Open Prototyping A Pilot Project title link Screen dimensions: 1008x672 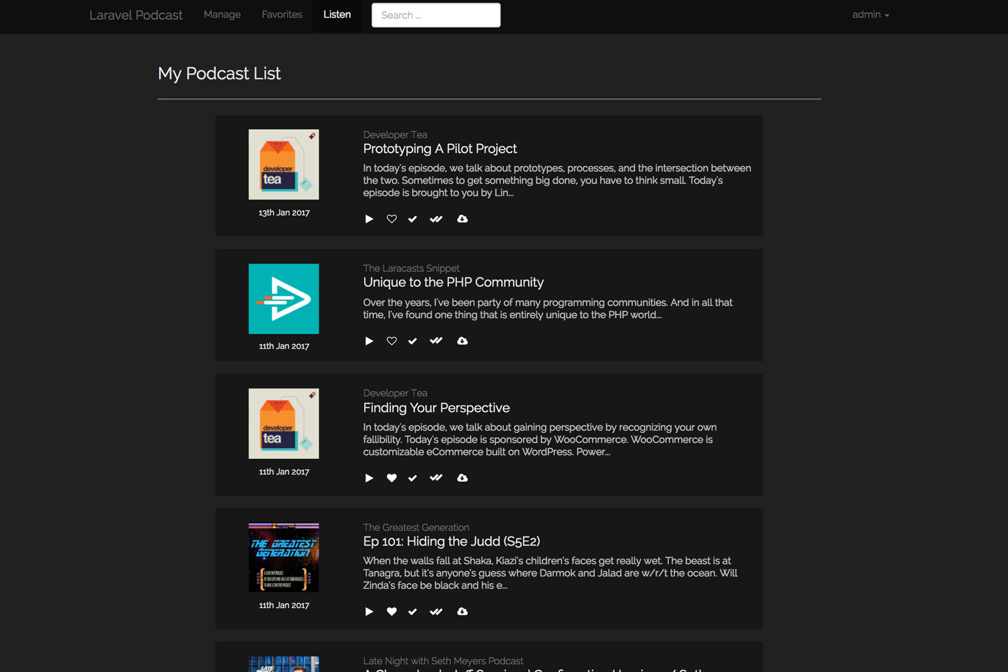click(440, 149)
